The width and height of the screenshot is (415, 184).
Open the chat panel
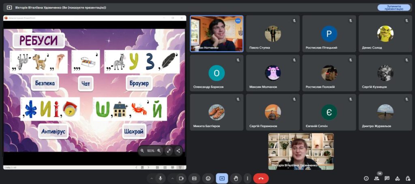(387, 178)
